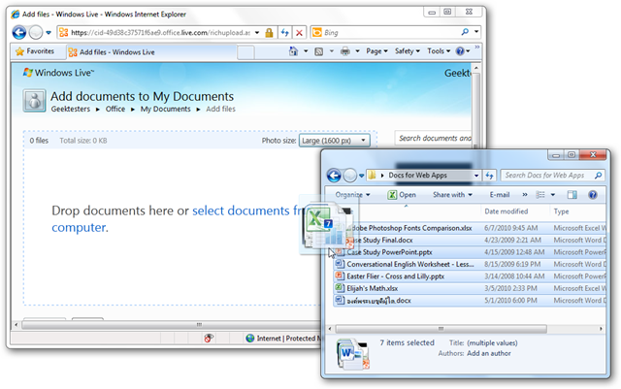Open the IE address bar history dropdown
The height and width of the screenshot is (389, 621).
pos(257,32)
